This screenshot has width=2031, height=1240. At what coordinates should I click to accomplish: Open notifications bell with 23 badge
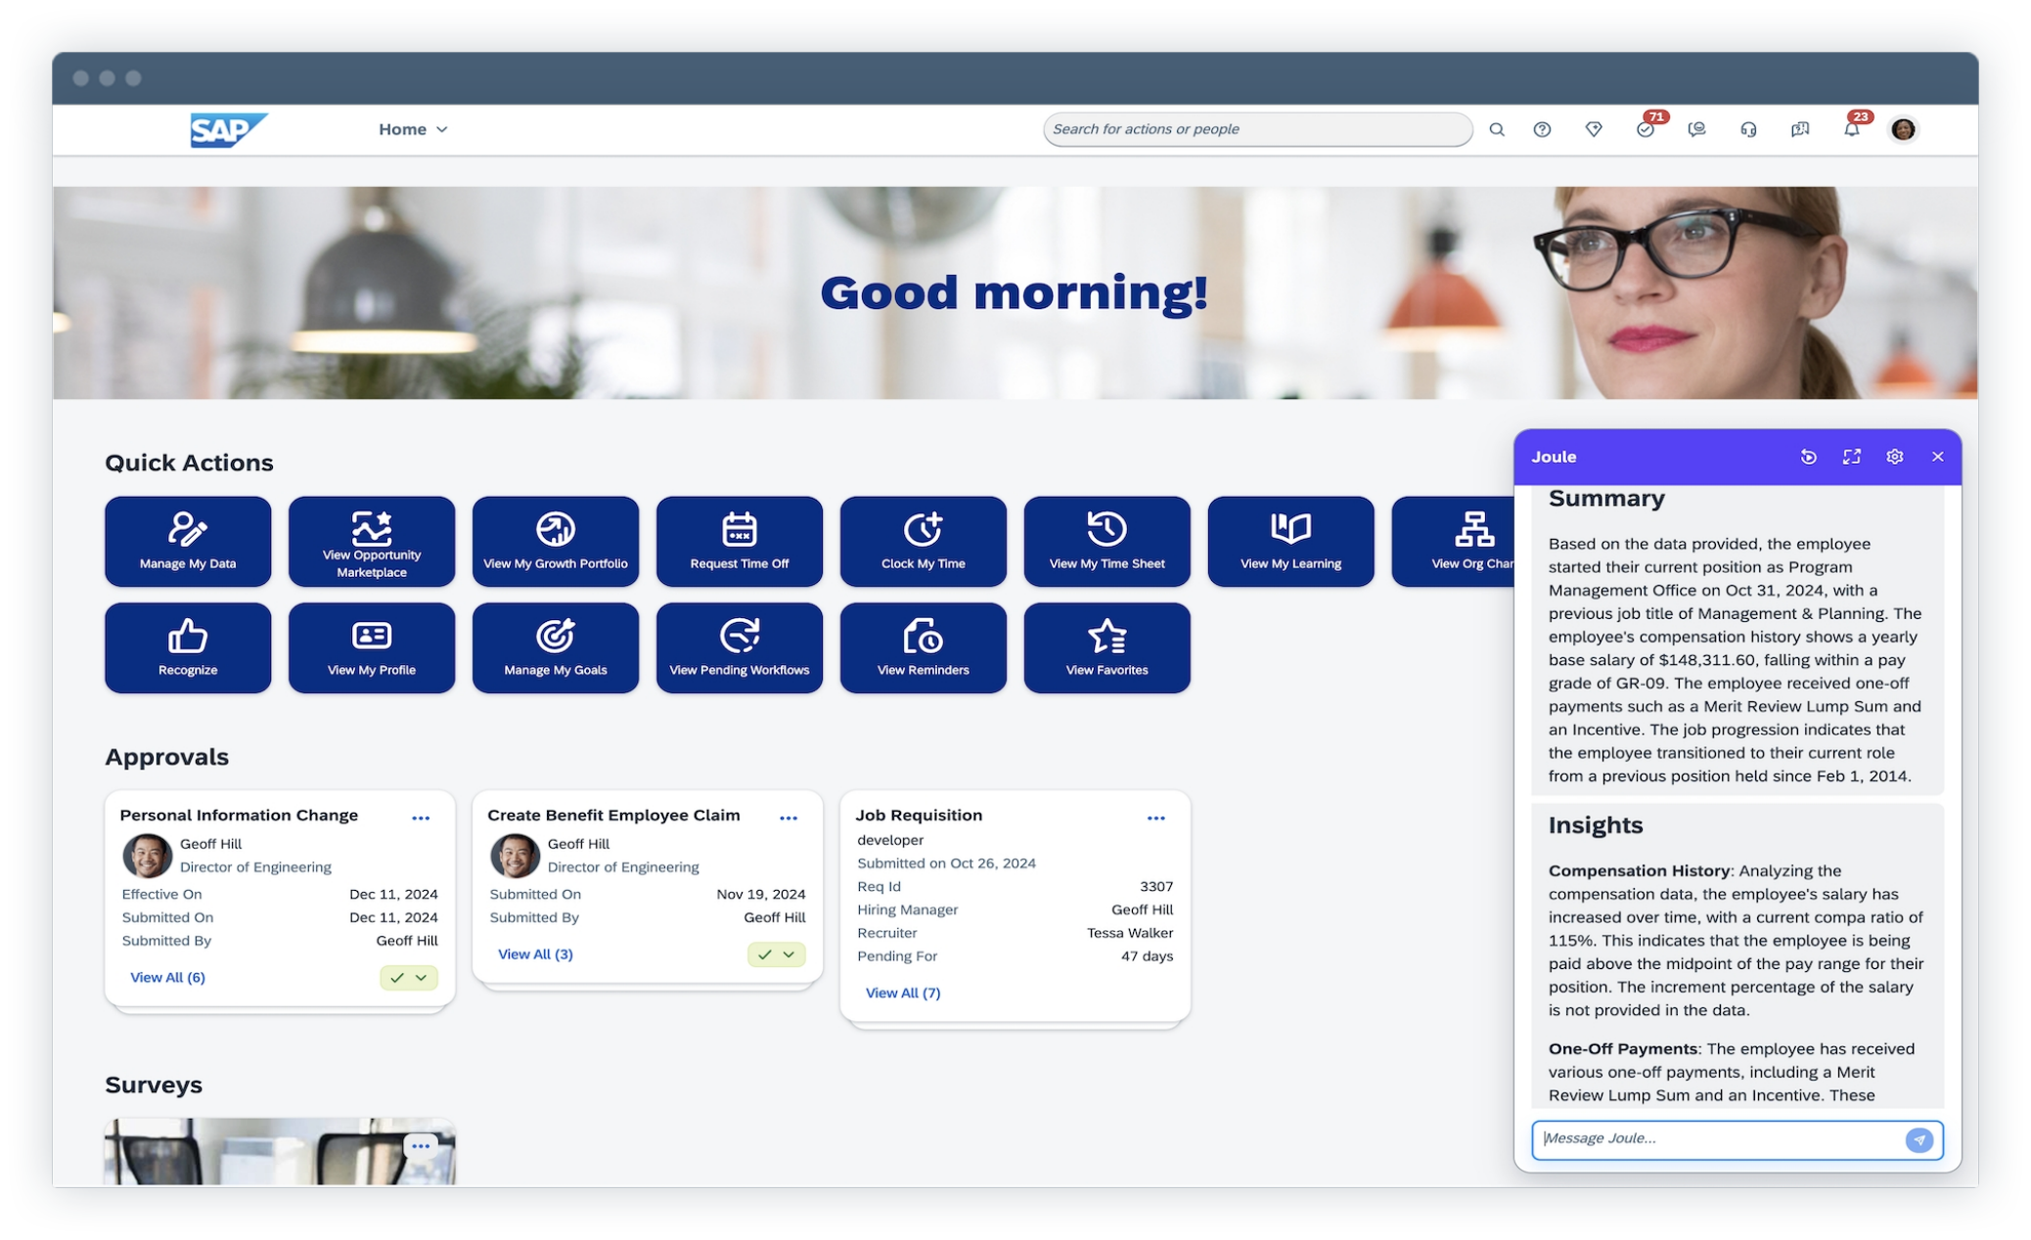click(x=1853, y=128)
